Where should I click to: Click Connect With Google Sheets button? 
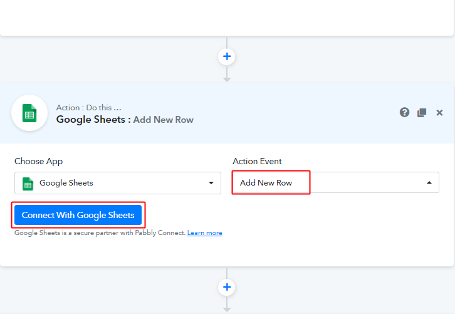point(78,215)
